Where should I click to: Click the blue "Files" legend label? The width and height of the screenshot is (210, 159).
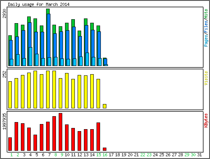click(206, 27)
